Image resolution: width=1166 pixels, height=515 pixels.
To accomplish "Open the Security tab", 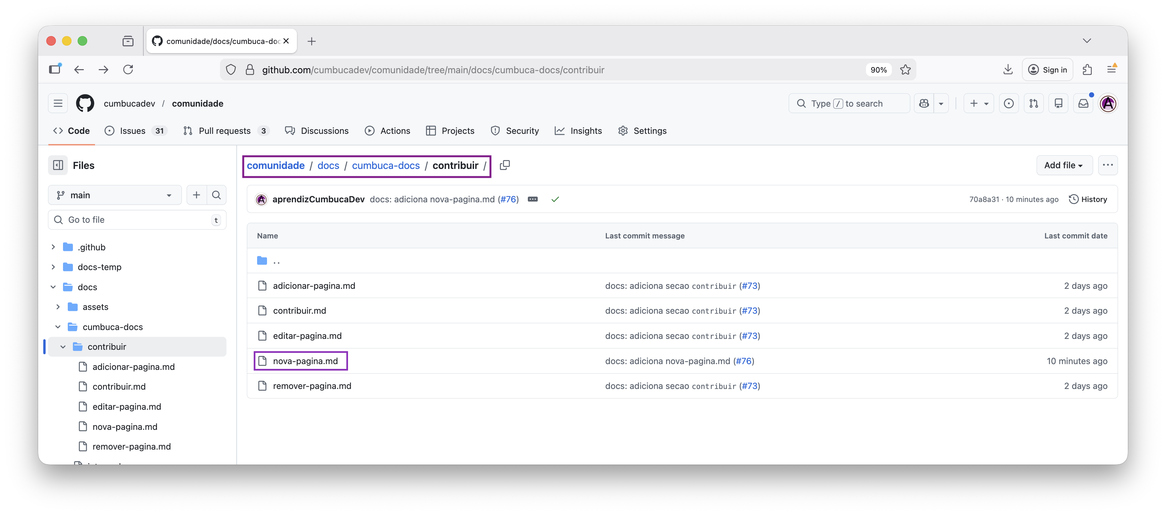I will (x=515, y=131).
